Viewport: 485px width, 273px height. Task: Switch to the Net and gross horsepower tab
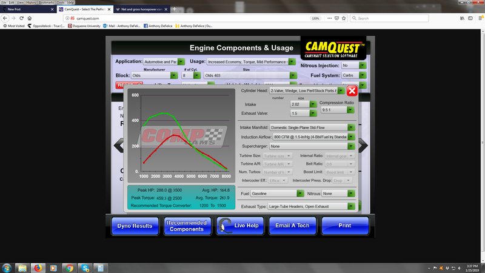point(142,9)
